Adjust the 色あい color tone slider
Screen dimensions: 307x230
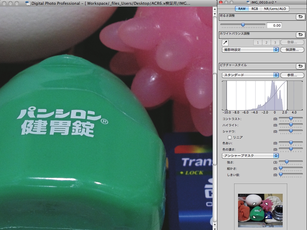(291, 143)
